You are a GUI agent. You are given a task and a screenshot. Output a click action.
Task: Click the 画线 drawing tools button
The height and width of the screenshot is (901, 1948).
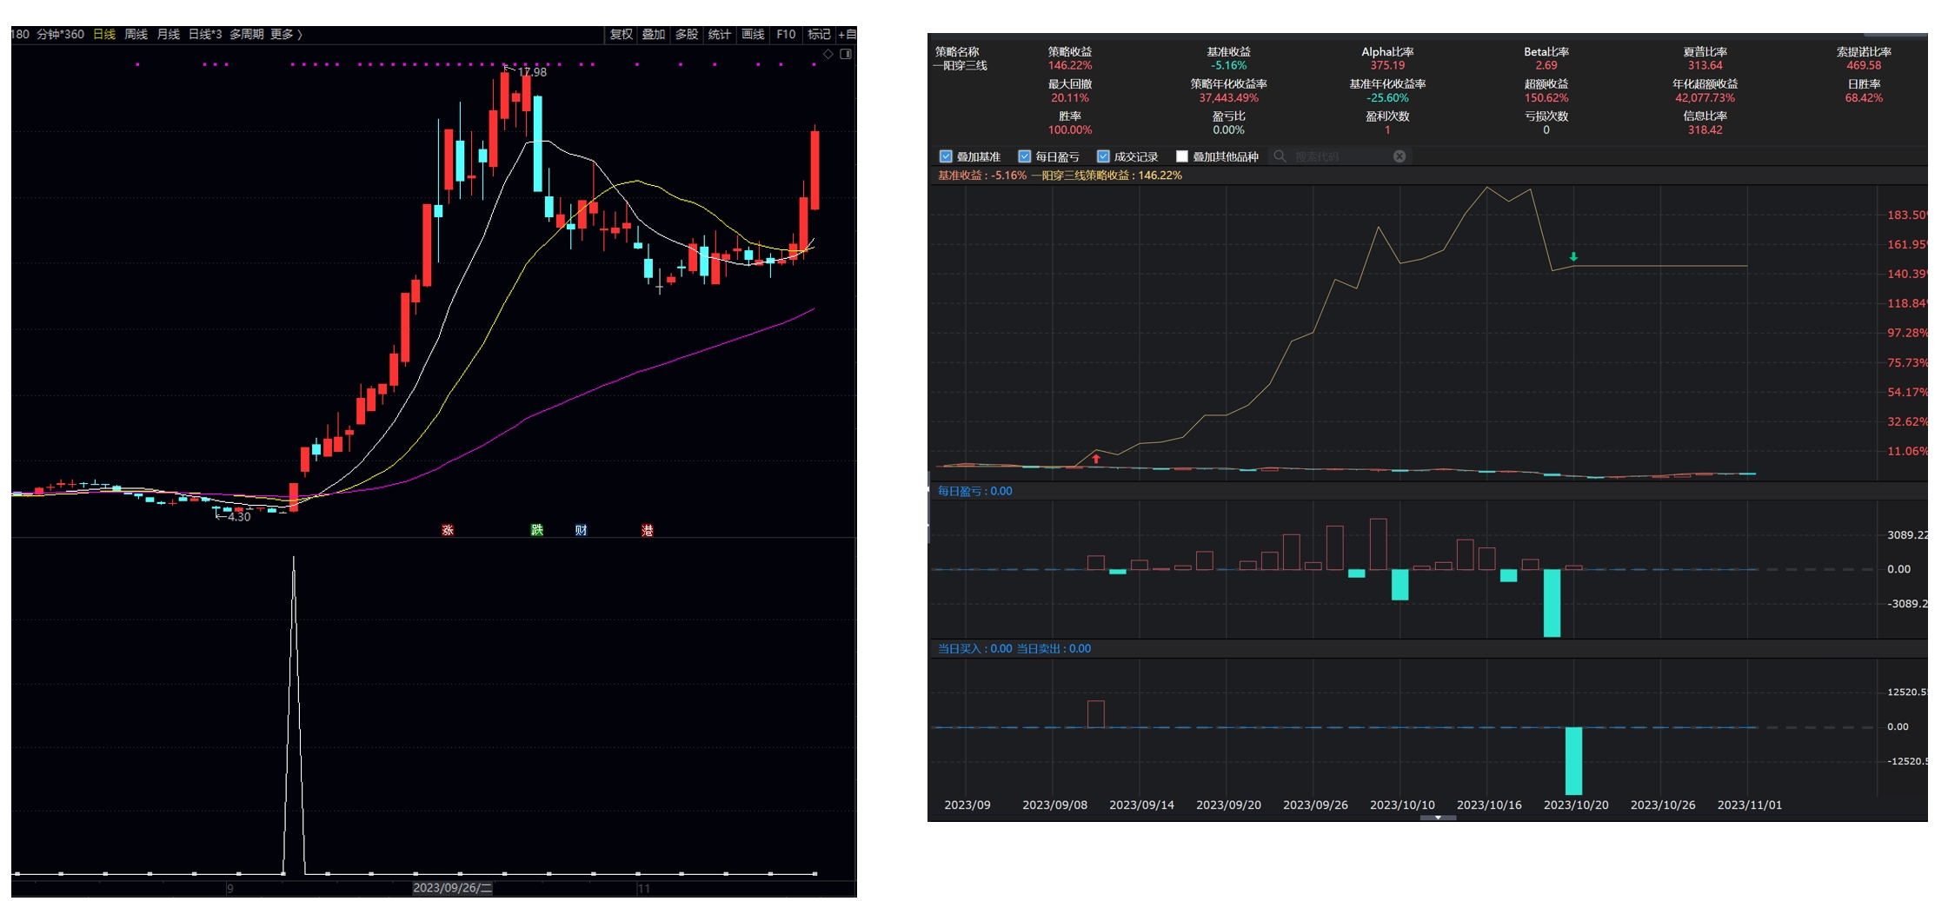753,35
